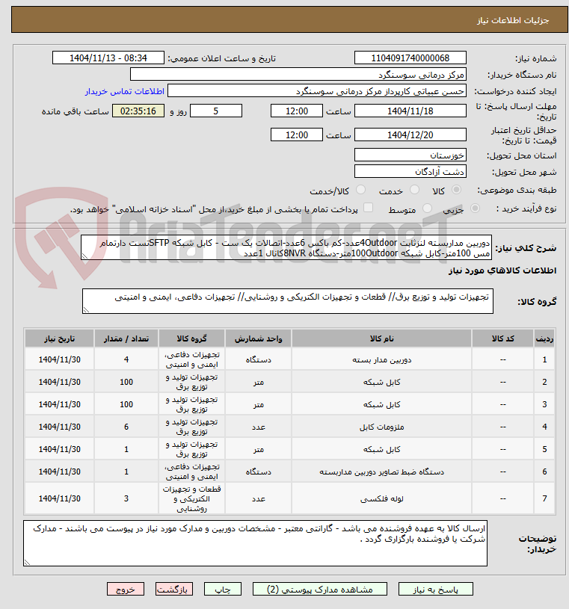Click the response deadline date 1404/11/18

coord(410,111)
